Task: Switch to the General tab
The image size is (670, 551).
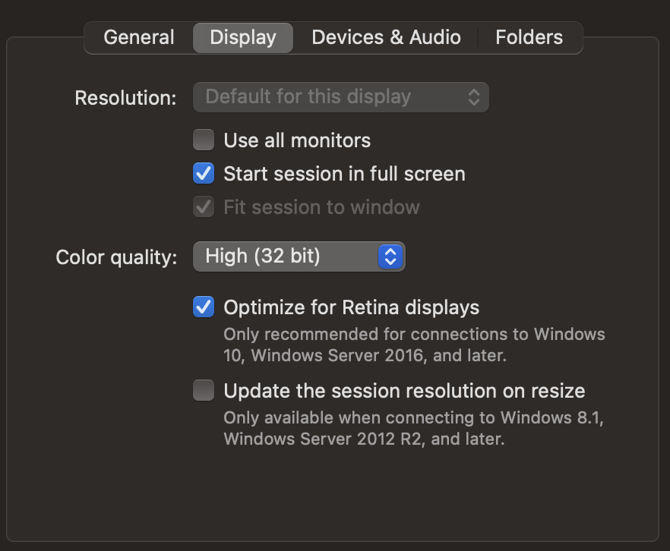Action: coord(138,36)
